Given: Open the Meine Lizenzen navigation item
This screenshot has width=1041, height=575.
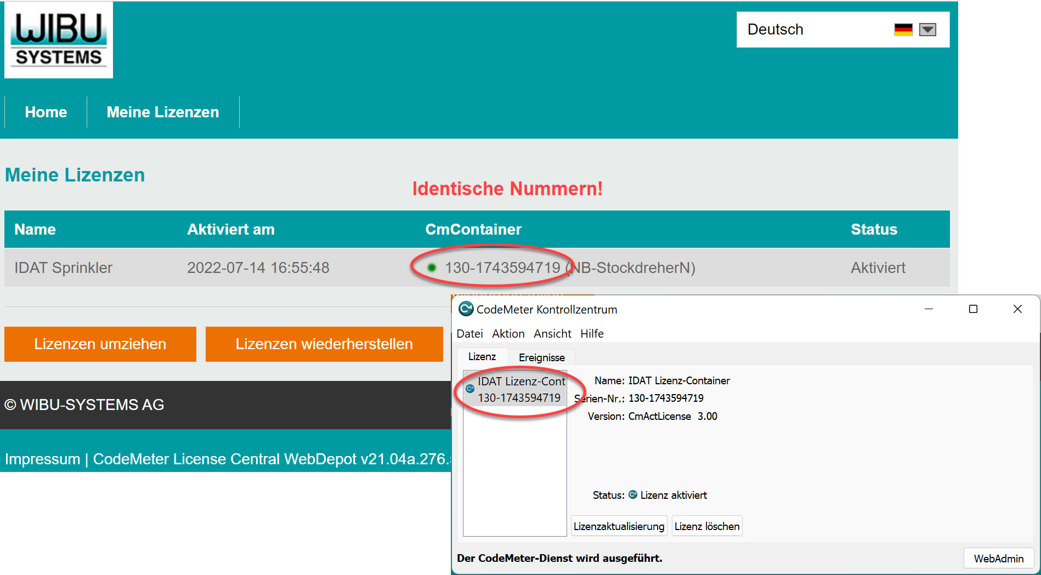Looking at the screenshot, I should click(163, 112).
